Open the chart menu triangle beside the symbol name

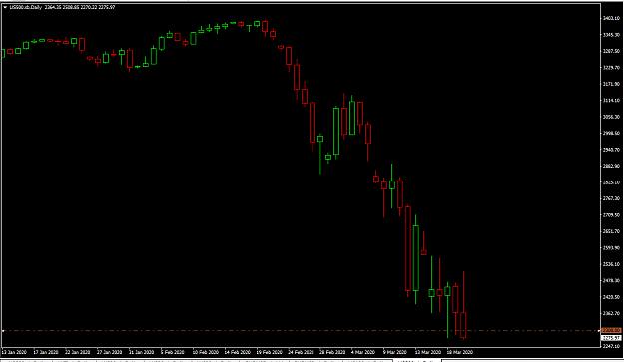click(x=5, y=7)
